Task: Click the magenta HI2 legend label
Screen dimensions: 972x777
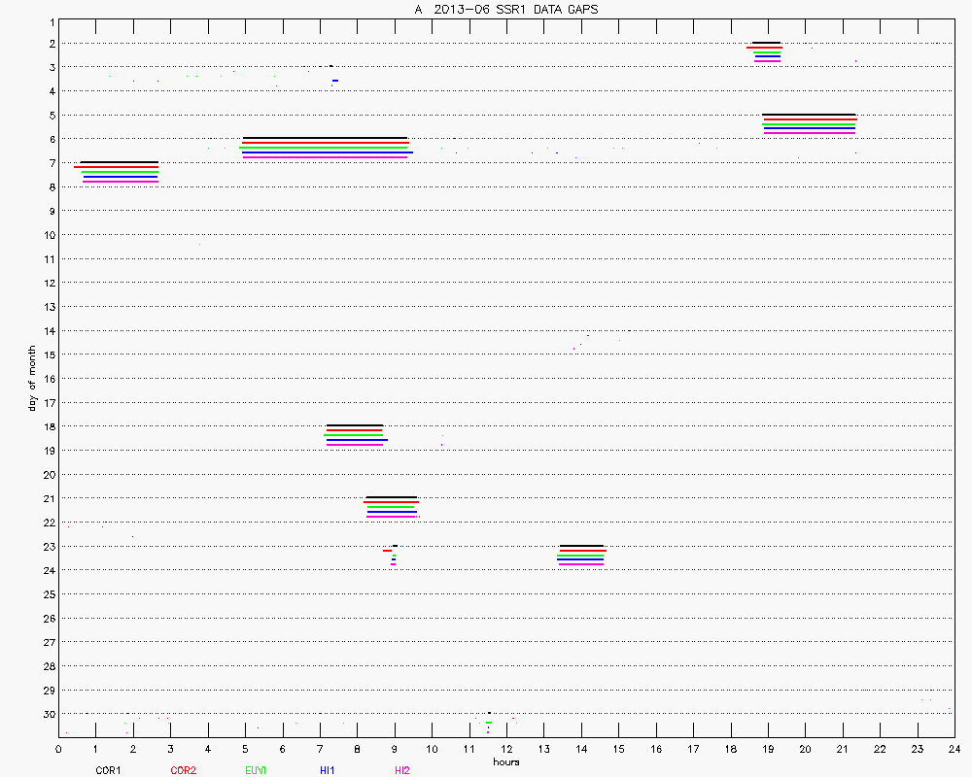Action: pos(401,770)
